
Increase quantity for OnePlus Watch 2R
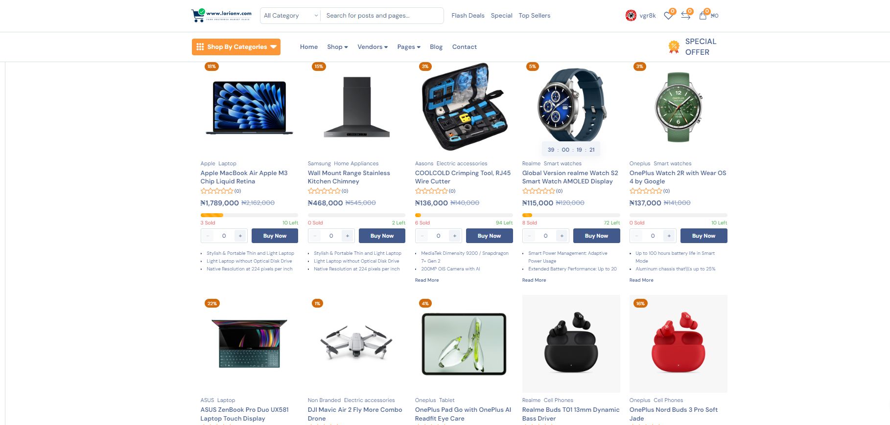(x=669, y=236)
